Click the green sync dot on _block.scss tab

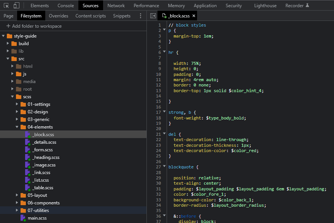[x=165, y=17]
